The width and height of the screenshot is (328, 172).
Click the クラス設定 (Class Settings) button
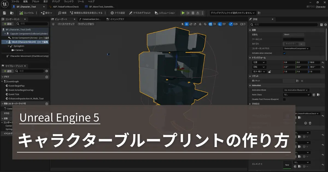pos(118,13)
